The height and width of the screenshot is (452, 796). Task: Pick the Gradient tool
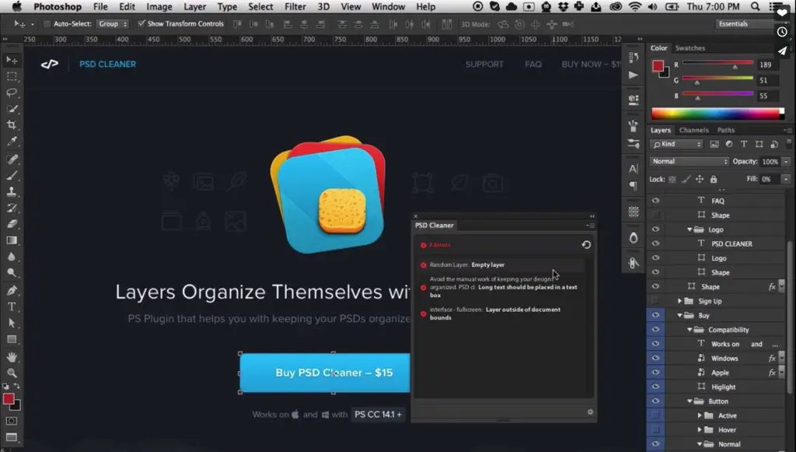click(x=12, y=240)
